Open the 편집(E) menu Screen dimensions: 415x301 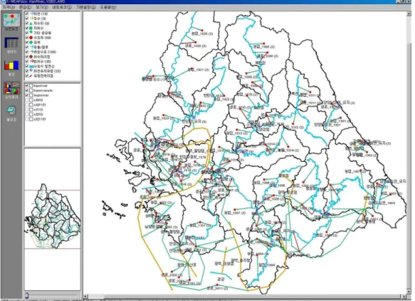25,7
